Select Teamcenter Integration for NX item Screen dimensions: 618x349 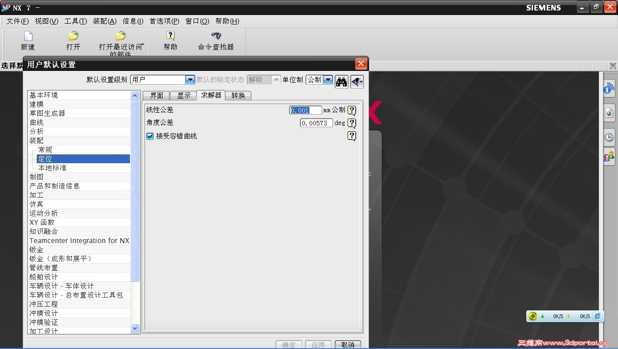coord(80,240)
